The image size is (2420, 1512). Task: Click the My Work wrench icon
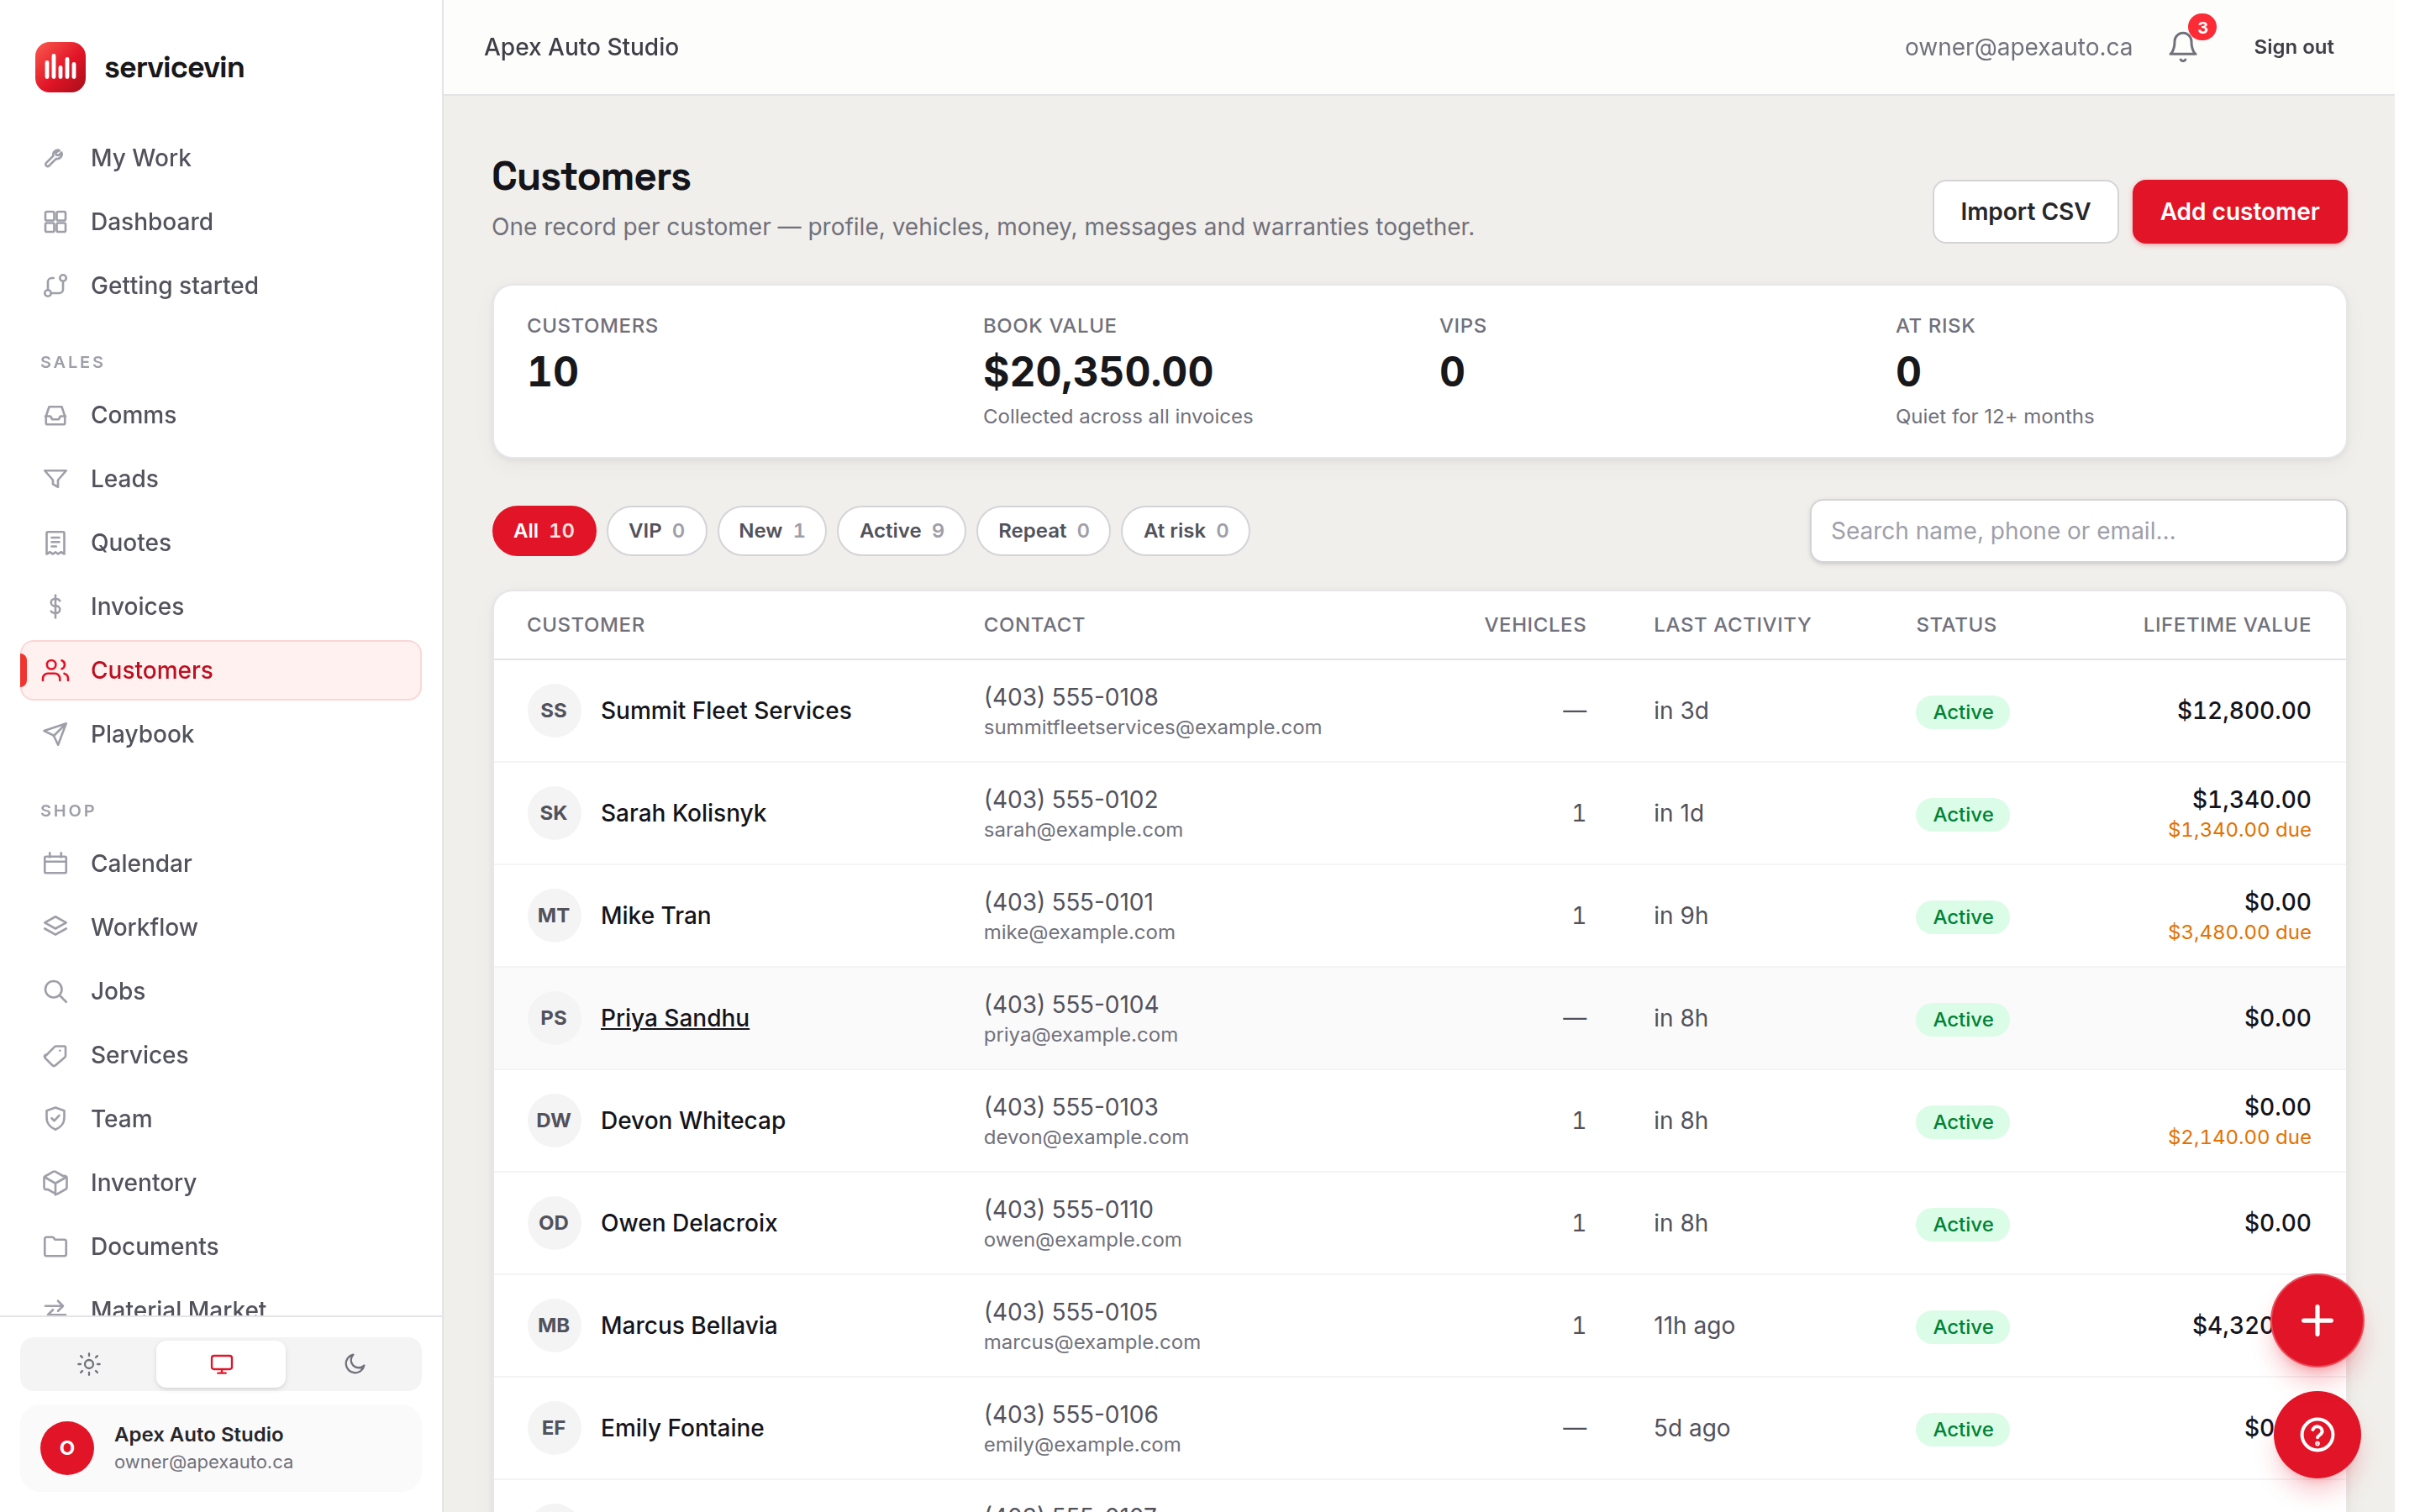pos(55,158)
